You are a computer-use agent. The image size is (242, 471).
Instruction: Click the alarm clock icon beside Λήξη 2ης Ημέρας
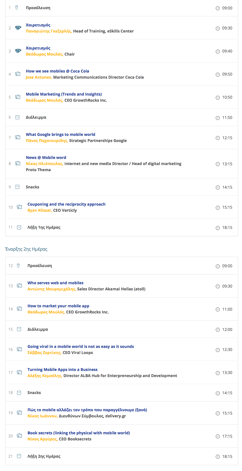(x=19, y=456)
